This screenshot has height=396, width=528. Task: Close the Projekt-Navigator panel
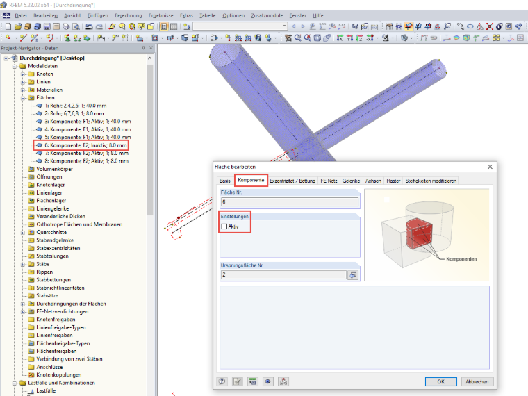pos(151,48)
